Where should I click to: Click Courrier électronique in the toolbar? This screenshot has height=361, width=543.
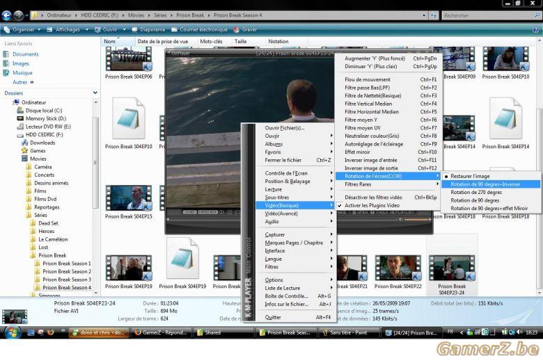(200, 30)
